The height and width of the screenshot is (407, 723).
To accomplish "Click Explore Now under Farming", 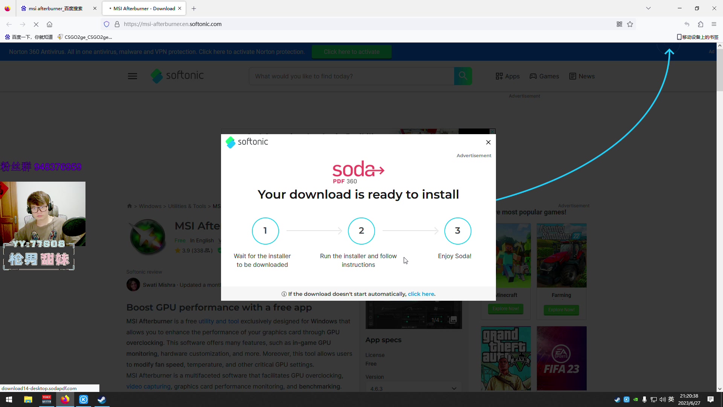I will (x=561, y=310).
